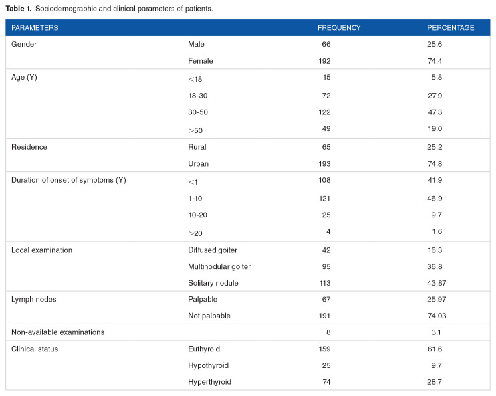496x396 pixels.
Task: Click the Age (Y) parameter label
Action: pyautogui.click(x=25, y=78)
